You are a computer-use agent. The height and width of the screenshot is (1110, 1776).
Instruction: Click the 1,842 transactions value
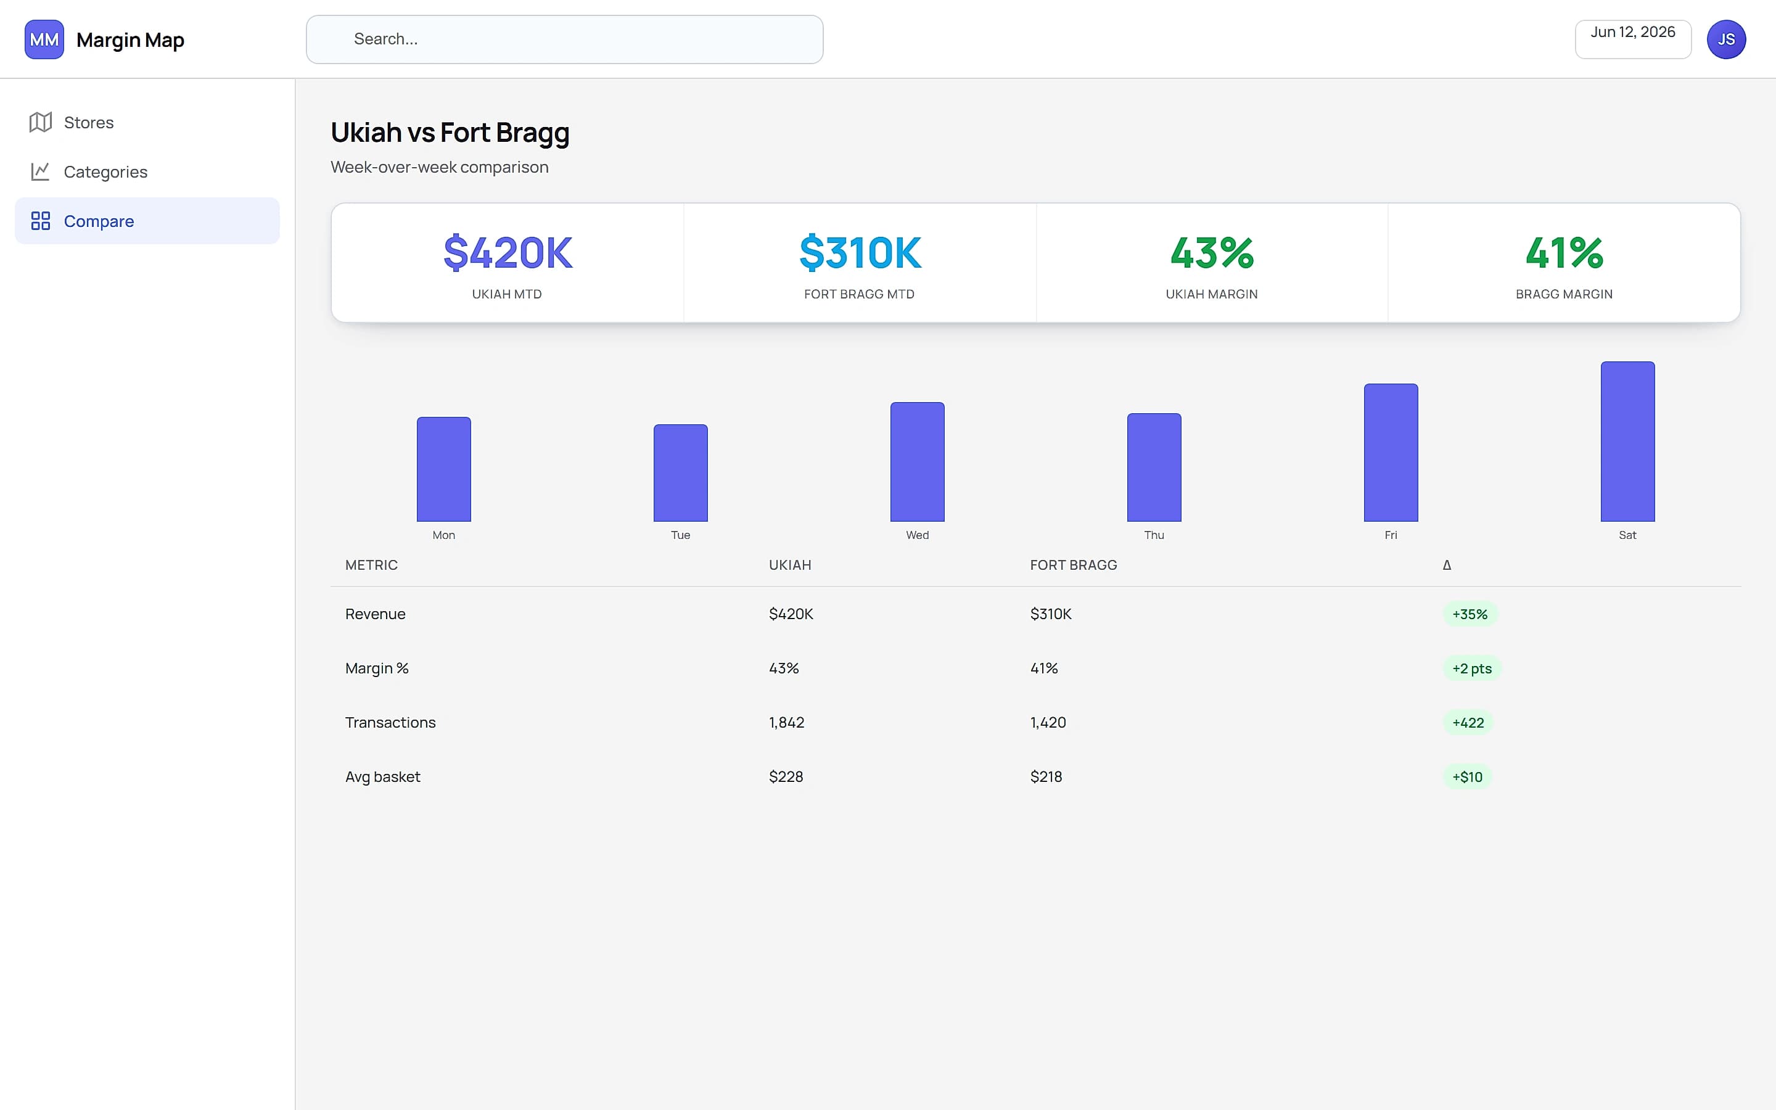(x=787, y=722)
